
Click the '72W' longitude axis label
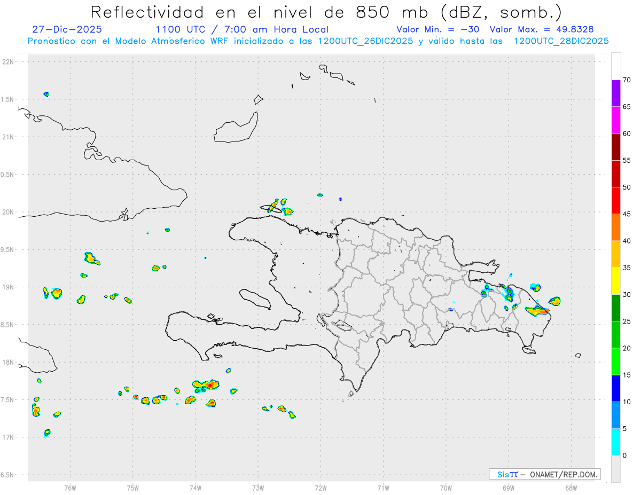320,488
